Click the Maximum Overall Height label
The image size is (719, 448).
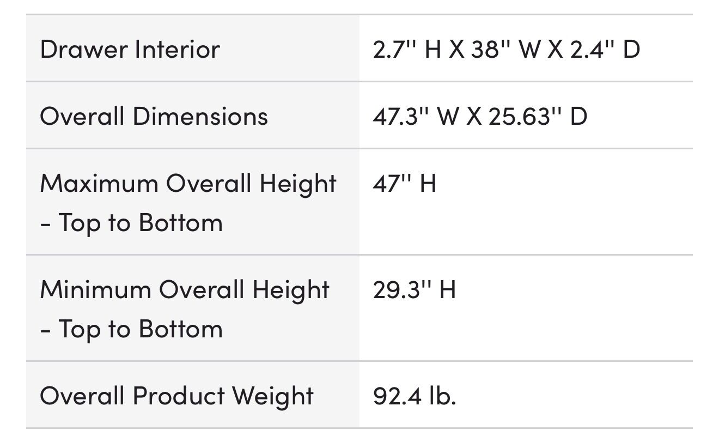[x=188, y=183]
